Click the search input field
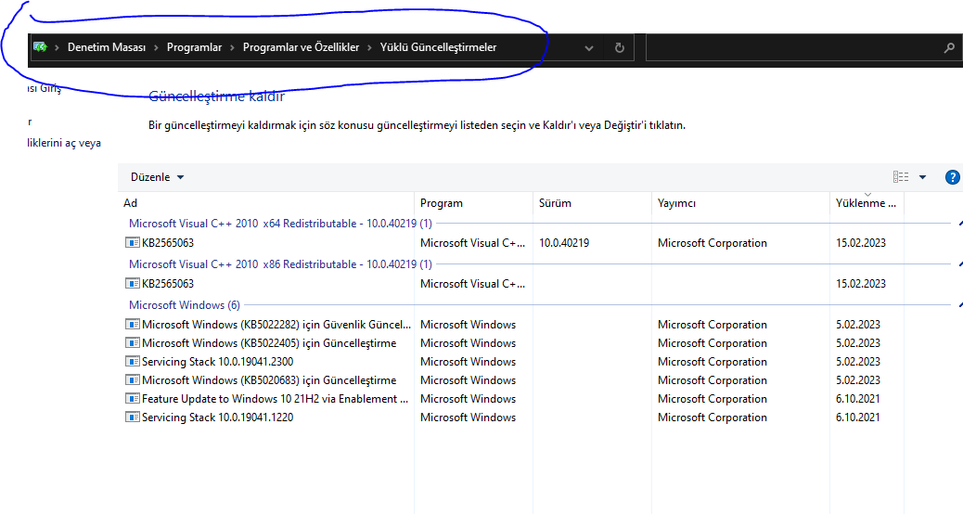963x514 pixels. point(794,48)
